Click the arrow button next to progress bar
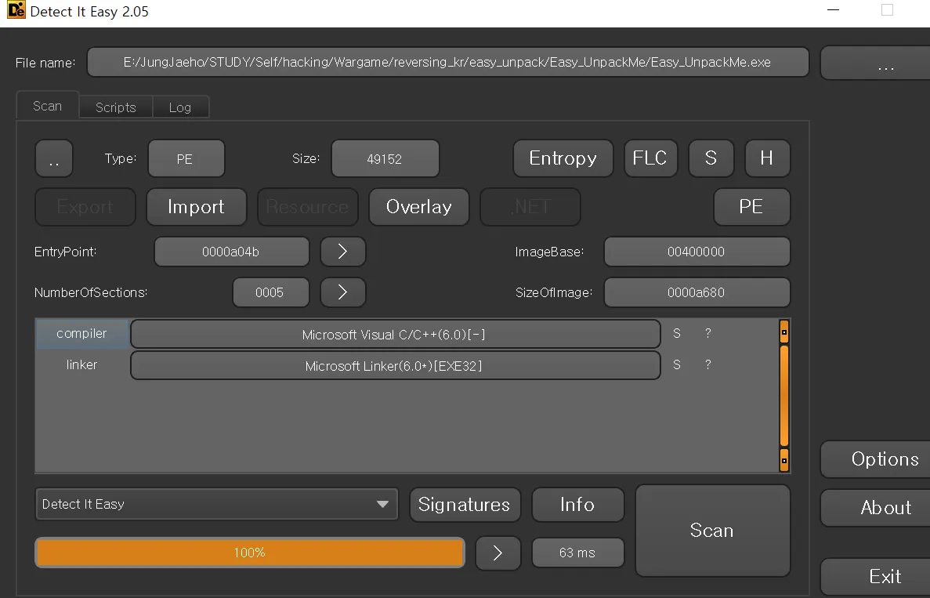930x598 pixels. pos(498,553)
